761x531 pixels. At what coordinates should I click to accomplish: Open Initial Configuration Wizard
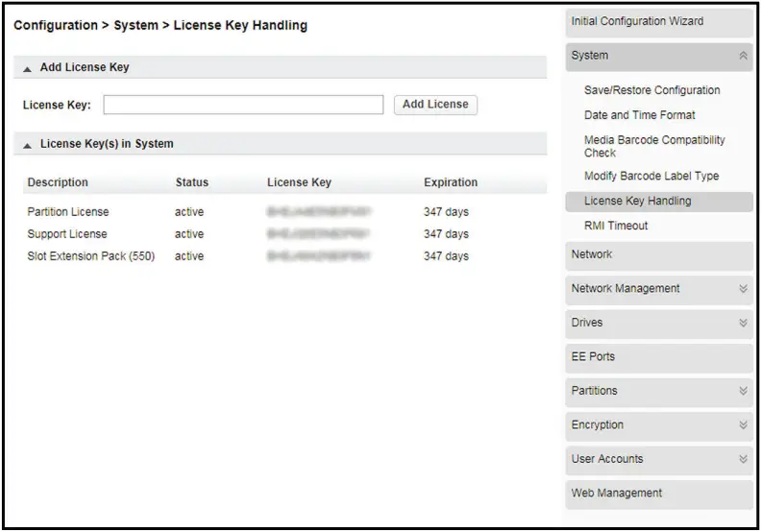637,22
